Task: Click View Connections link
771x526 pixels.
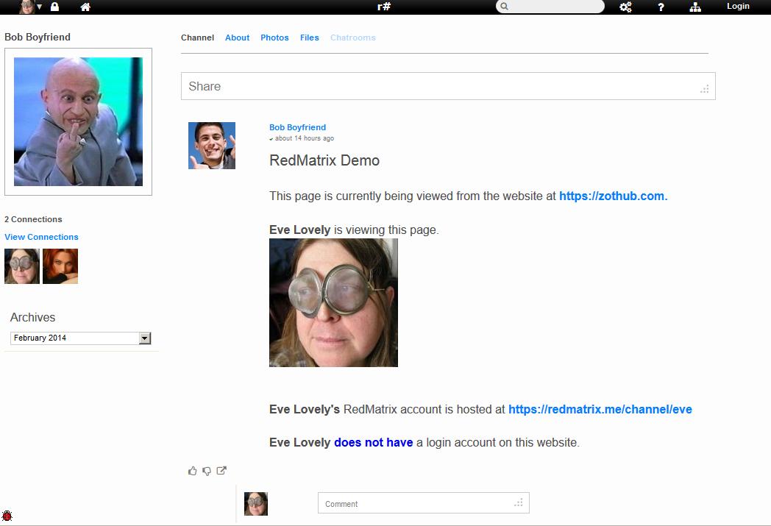Action: pyautogui.click(x=41, y=237)
